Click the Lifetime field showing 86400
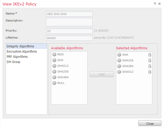The width and height of the screenshot is (164, 128). click(x=69, y=38)
